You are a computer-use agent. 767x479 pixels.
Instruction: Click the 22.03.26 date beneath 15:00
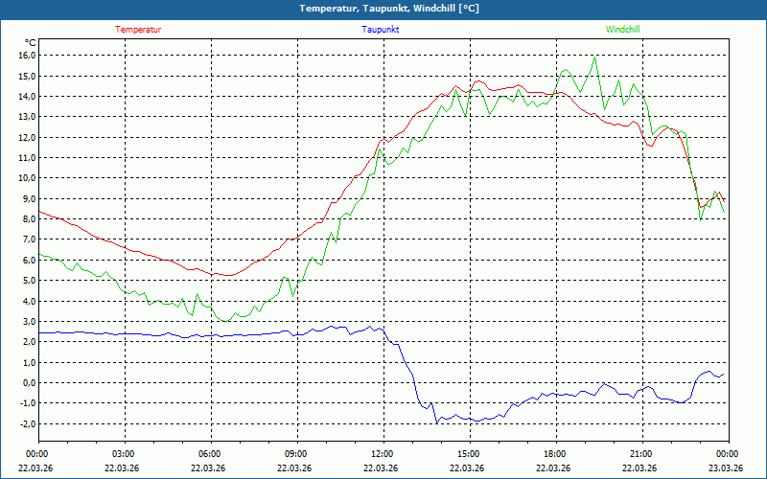point(467,468)
